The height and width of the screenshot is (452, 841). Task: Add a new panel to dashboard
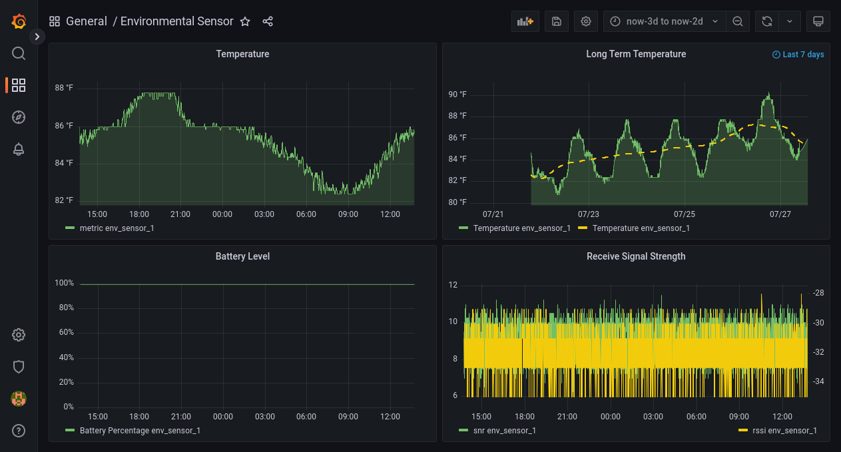click(525, 21)
